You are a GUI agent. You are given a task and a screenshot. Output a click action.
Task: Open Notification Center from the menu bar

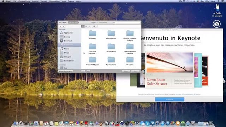(x=222, y=1)
